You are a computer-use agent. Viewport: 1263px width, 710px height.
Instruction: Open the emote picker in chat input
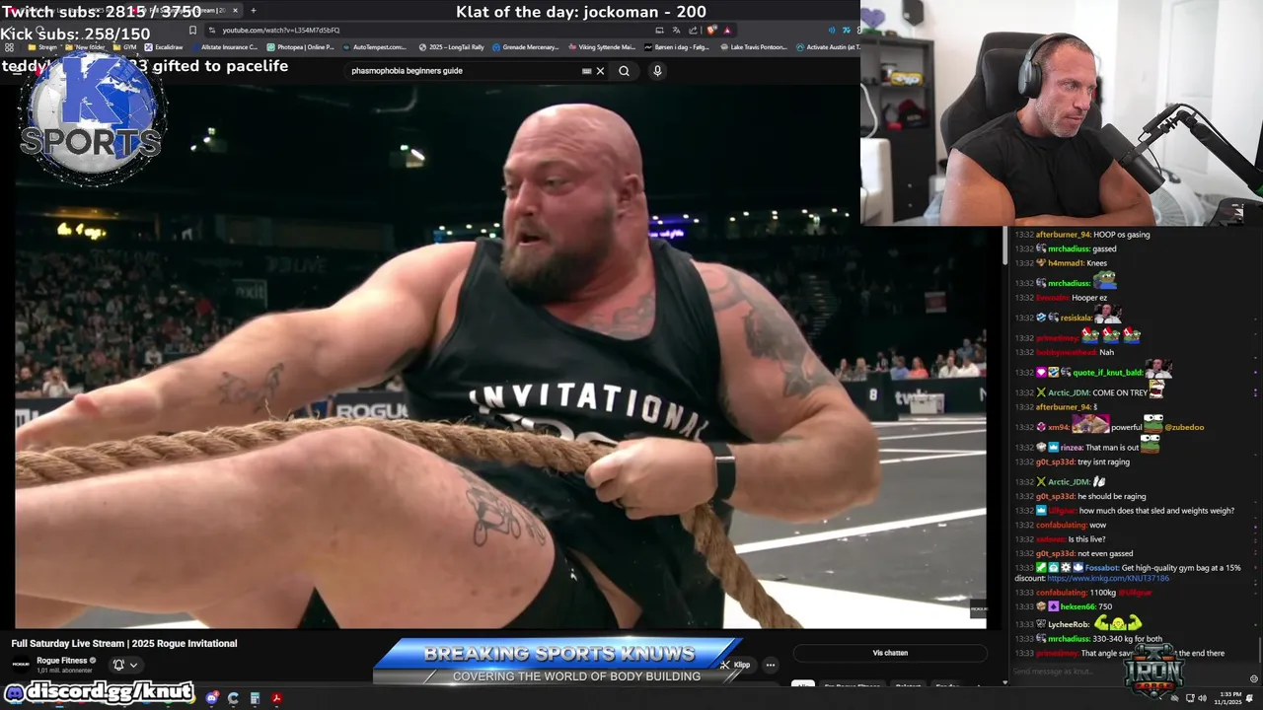pos(1254,678)
